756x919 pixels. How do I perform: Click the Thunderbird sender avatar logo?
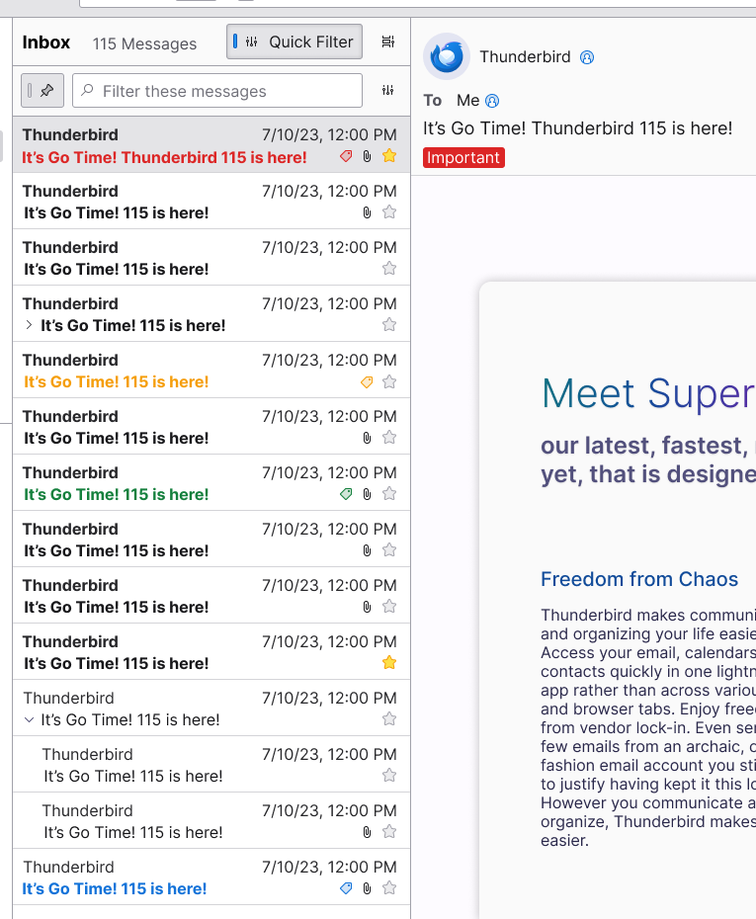point(447,56)
